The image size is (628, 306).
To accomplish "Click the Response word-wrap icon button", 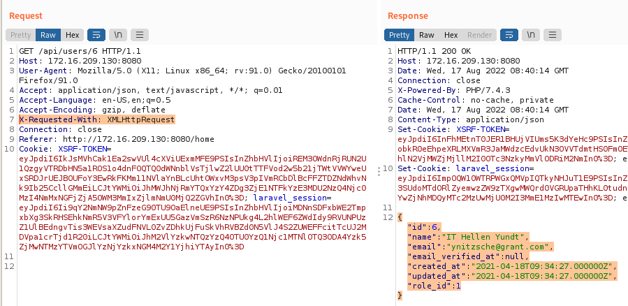I will pos(509,35).
